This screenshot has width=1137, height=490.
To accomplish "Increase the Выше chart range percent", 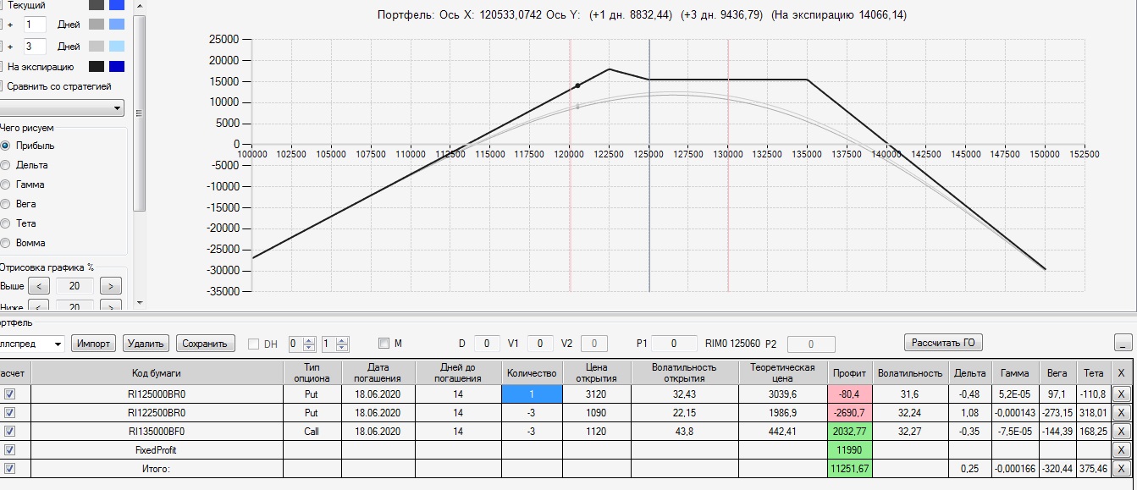I will point(111,286).
